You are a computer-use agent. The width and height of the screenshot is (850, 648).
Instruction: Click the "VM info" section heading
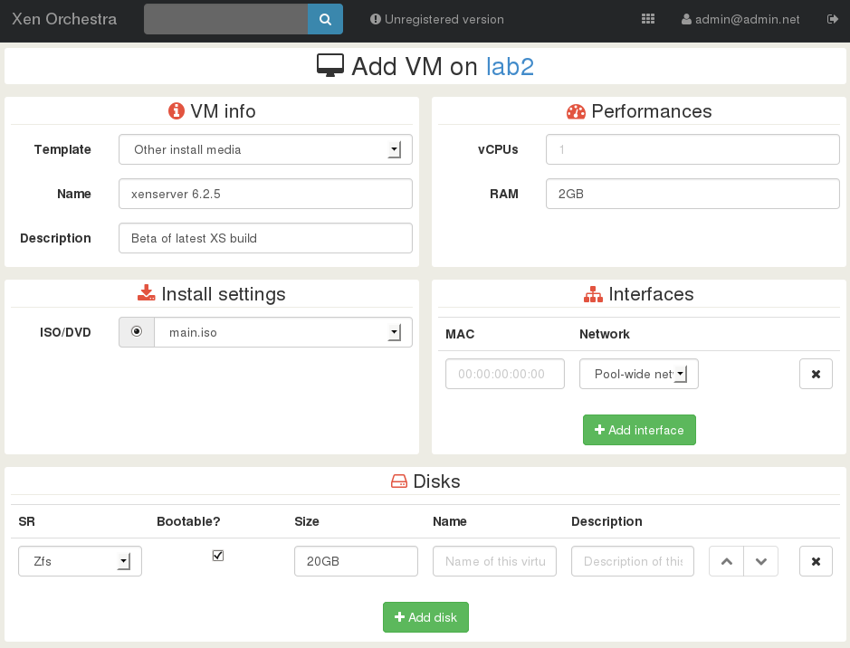pyautogui.click(x=223, y=111)
